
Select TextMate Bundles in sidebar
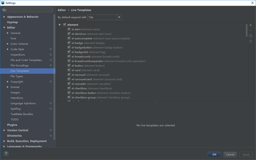[x=22, y=114]
